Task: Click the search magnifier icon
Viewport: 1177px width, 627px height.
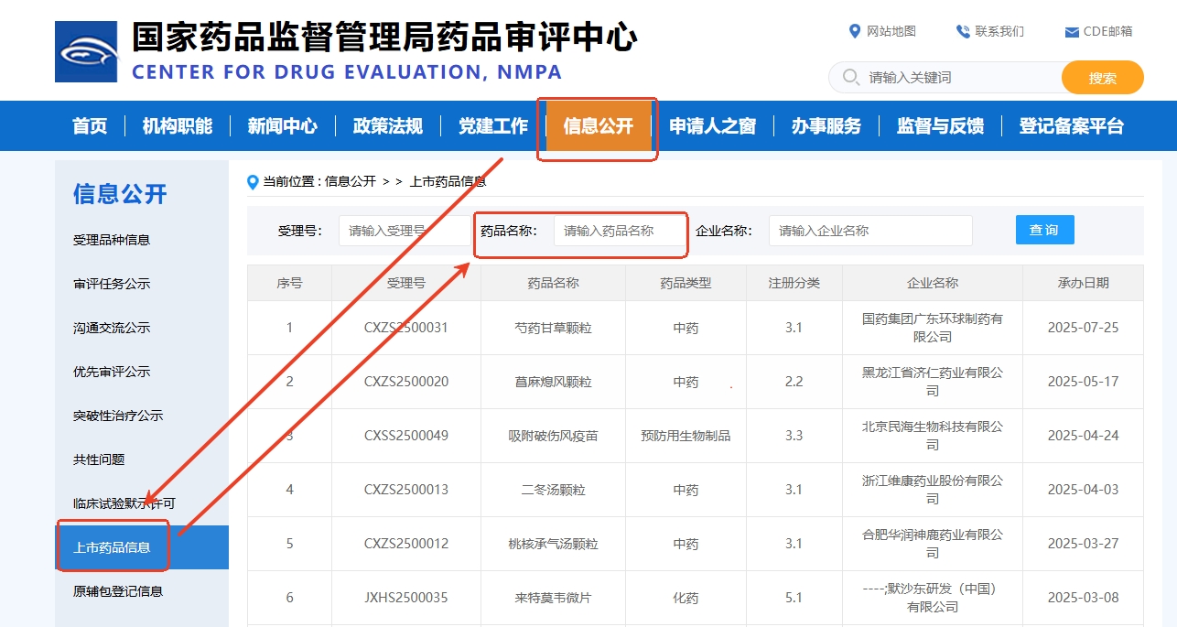Action: tap(850, 77)
